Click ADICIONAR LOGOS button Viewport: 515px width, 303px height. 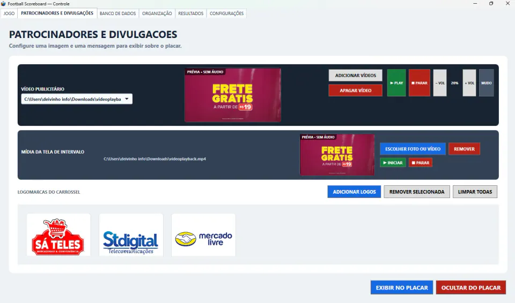(354, 192)
